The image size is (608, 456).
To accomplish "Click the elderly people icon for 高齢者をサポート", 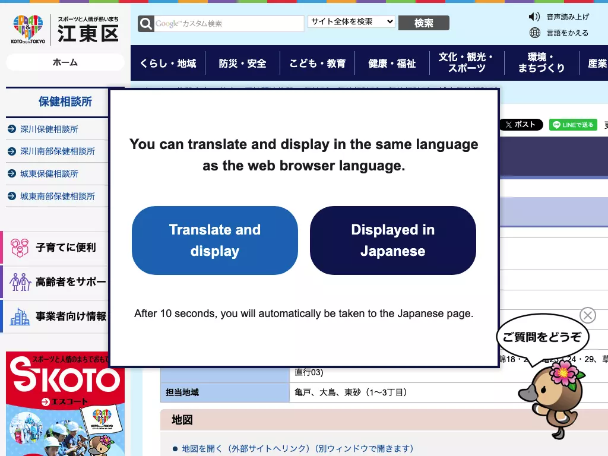I will tap(20, 282).
